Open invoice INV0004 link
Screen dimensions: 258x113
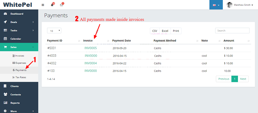point(91,63)
